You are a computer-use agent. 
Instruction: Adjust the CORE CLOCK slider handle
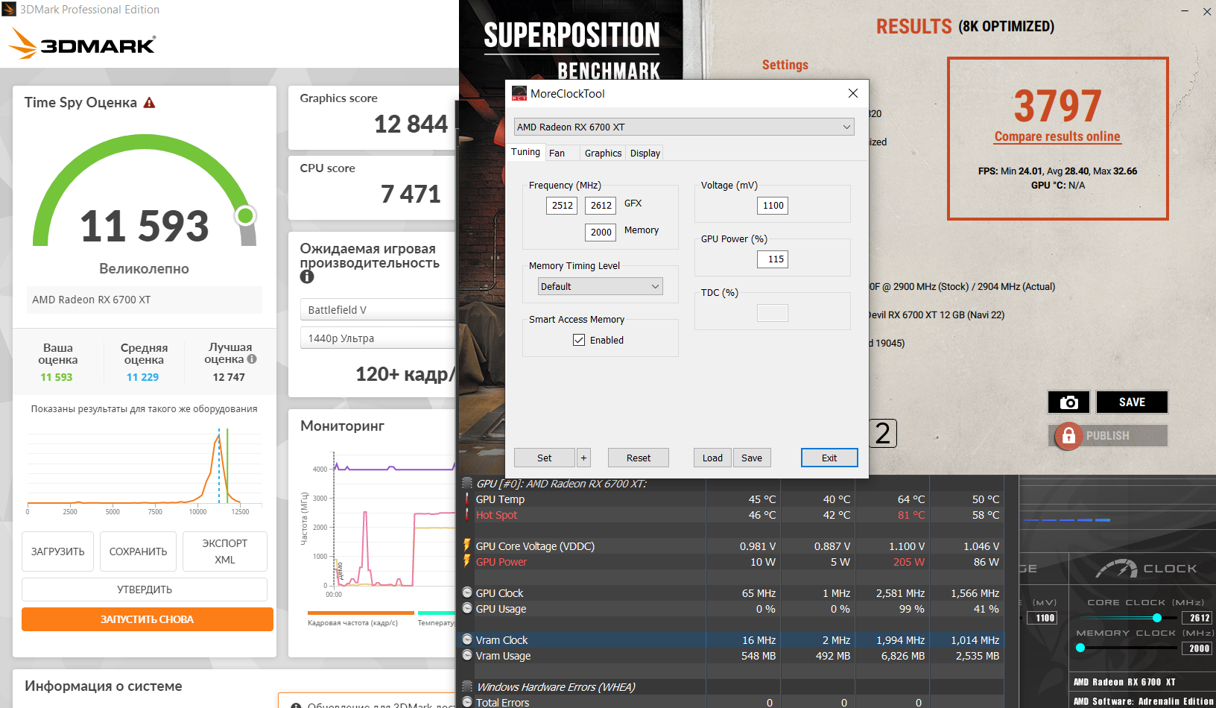pyautogui.click(x=1156, y=618)
